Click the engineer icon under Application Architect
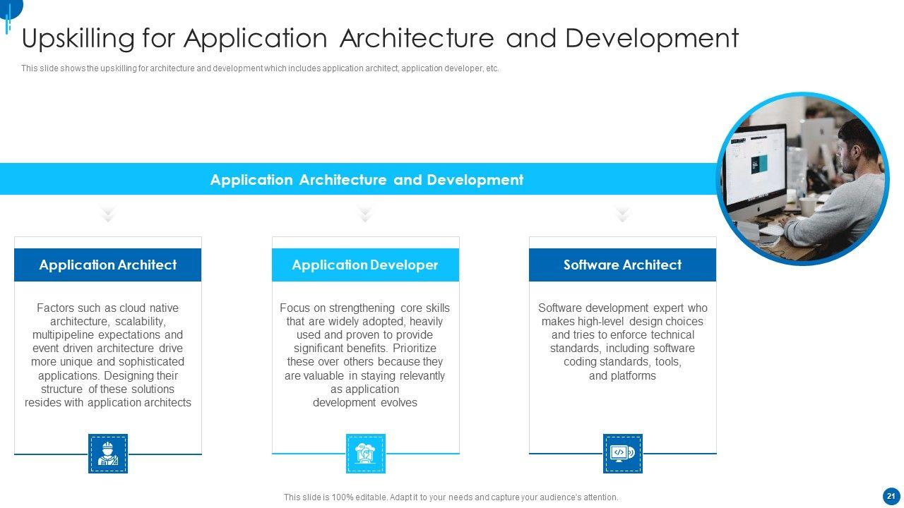The height and width of the screenshot is (508, 904). coord(107,453)
